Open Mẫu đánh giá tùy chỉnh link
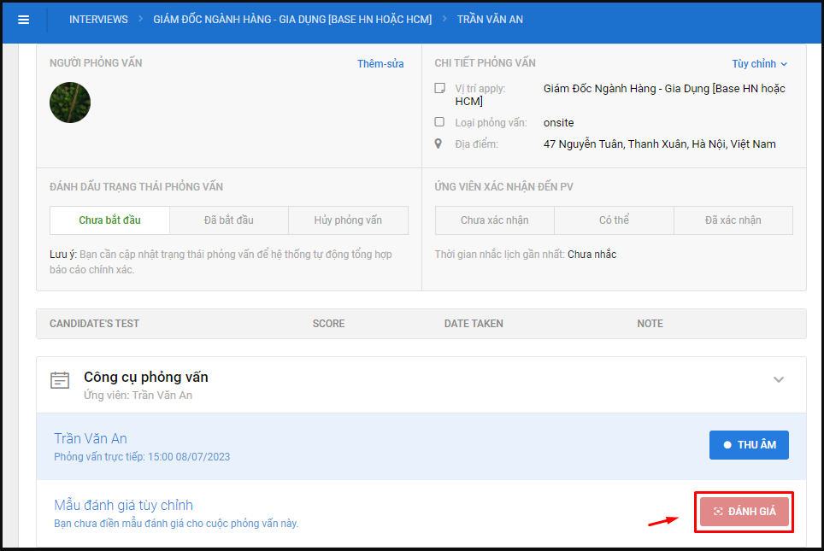824x551 pixels. pyautogui.click(x=123, y=506)
